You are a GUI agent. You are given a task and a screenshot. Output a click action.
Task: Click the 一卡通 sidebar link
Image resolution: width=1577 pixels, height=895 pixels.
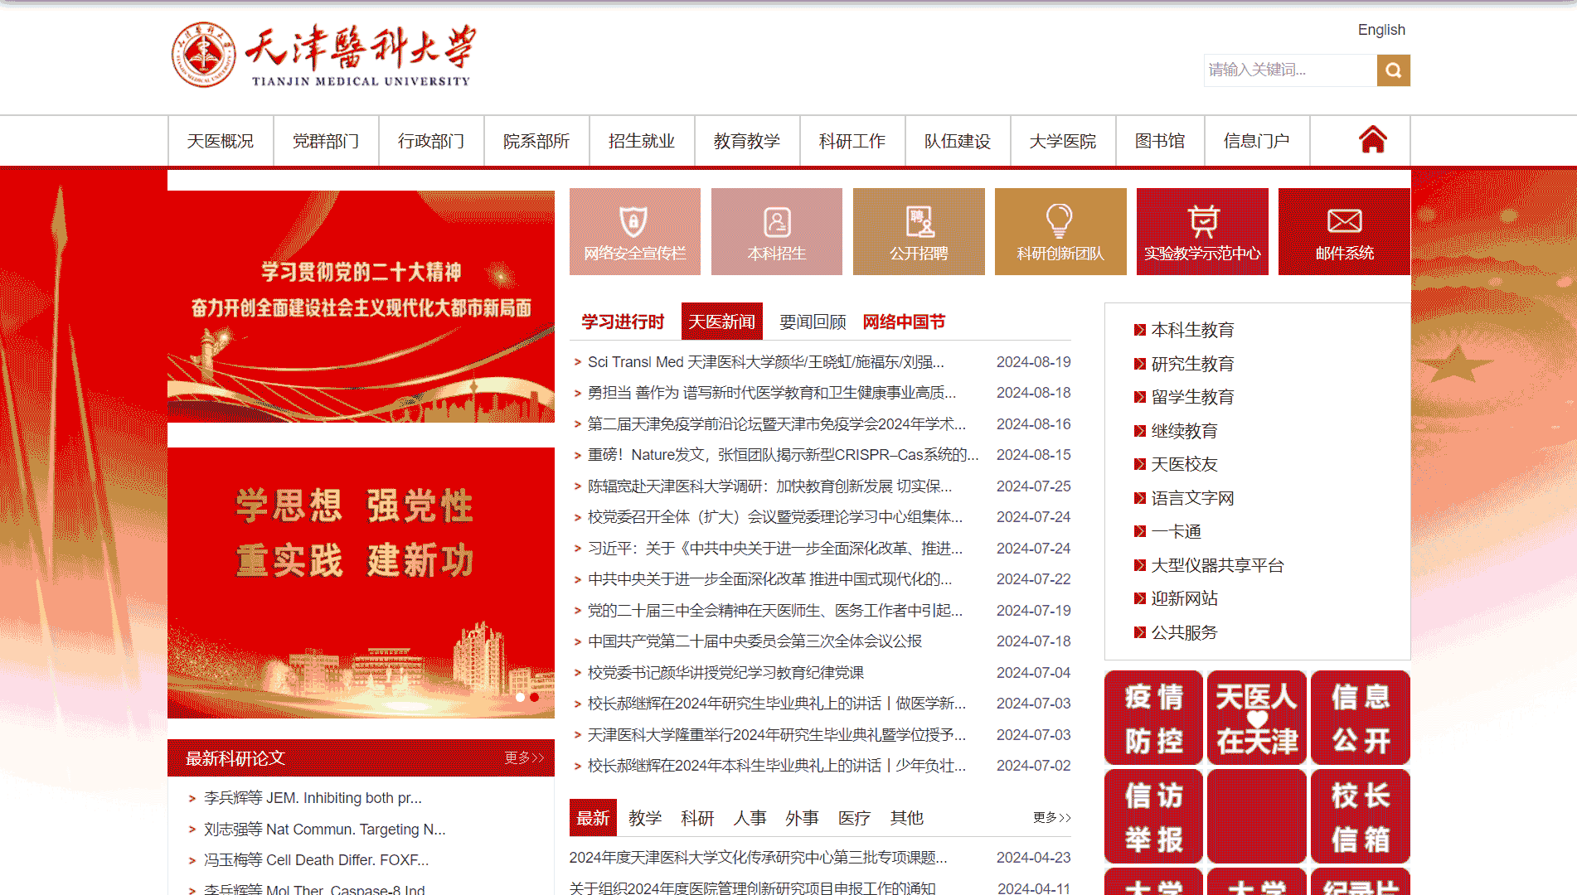pos(1176,531)
